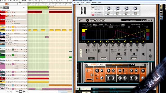Mute the Drum Fill Delay track
This screenshot has width=166, height=93.
tap(6, 37)
